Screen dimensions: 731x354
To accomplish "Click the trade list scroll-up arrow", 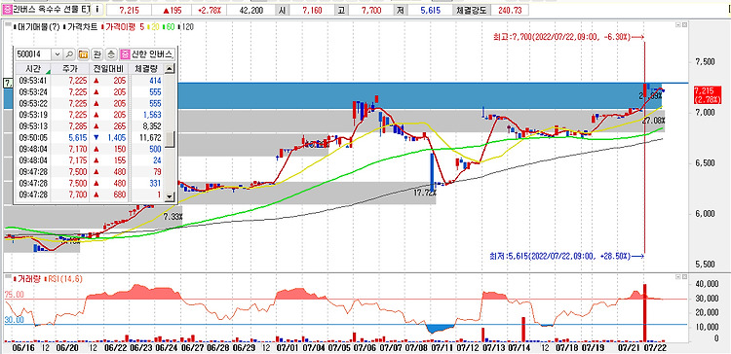I will tap(171, 69).
